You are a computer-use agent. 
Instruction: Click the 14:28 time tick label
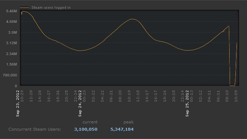40,96
